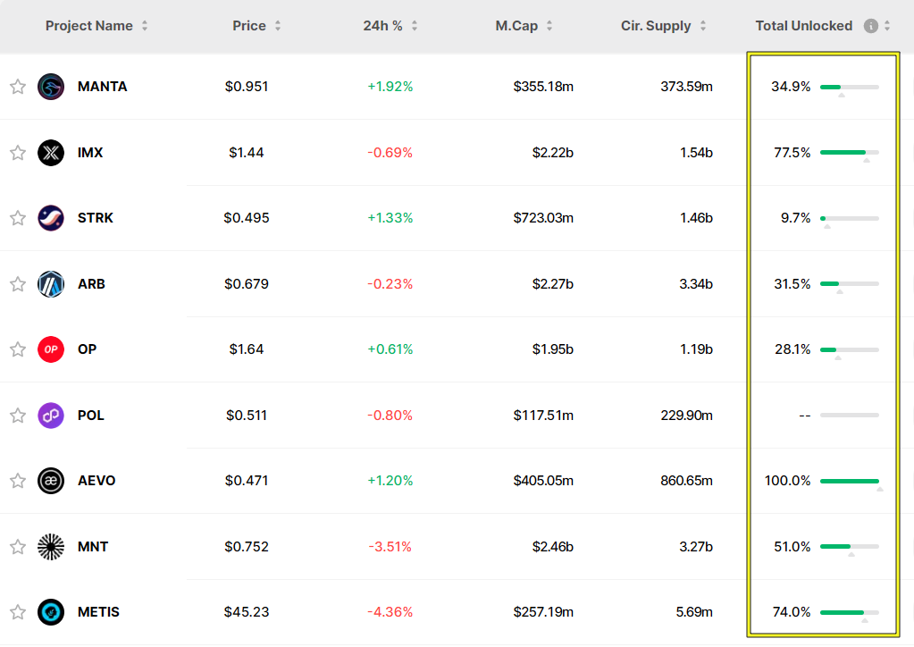Click the IMX project logo icon

coord(51,153)
